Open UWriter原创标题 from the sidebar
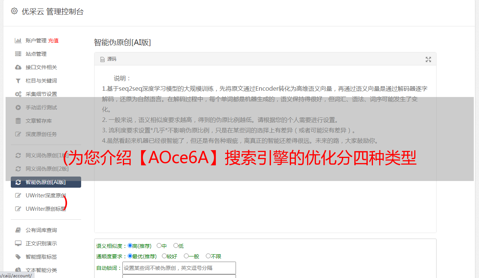The height and width of the screenshot is (278, 479). coord(46,209)
